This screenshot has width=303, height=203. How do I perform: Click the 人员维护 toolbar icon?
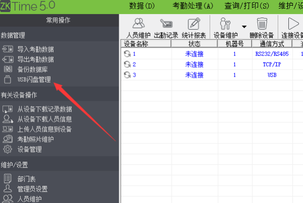tap(138, 23)
